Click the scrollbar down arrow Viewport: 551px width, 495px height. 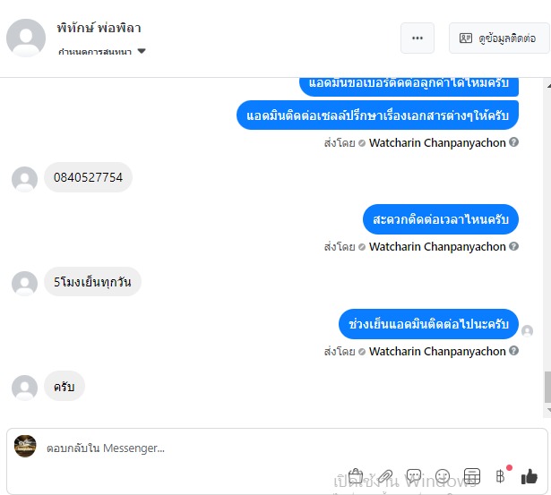pos(547,410)
